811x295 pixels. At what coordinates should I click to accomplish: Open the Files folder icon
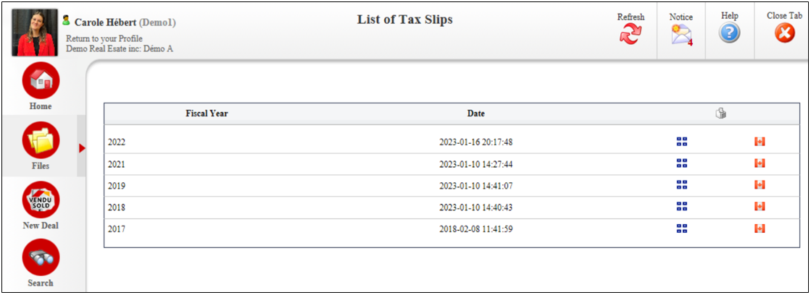click(41, 140)
